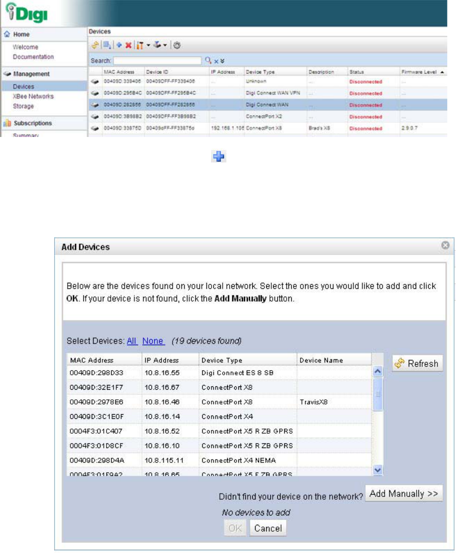Click the refresh icon in Devices toolbar
The height and width of the screenshot is (553, 456).
point(95,45)
